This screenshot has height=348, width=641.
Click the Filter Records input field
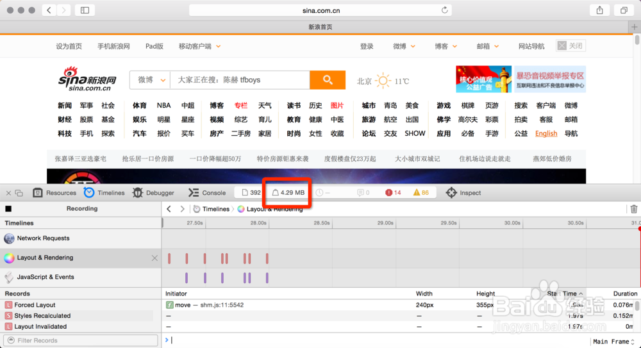coord(81,340)
